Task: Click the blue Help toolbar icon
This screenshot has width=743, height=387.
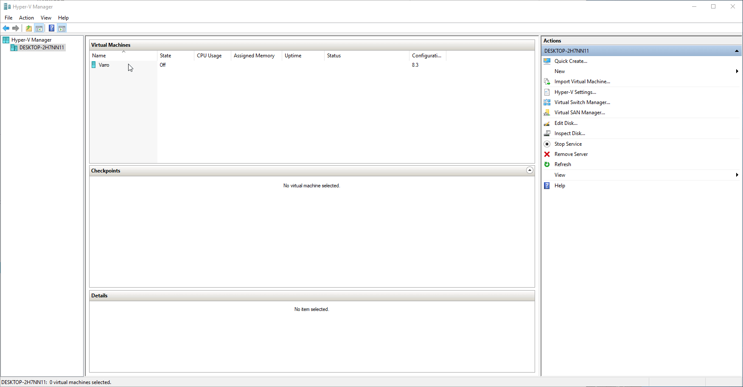Action: click(51, 28)
